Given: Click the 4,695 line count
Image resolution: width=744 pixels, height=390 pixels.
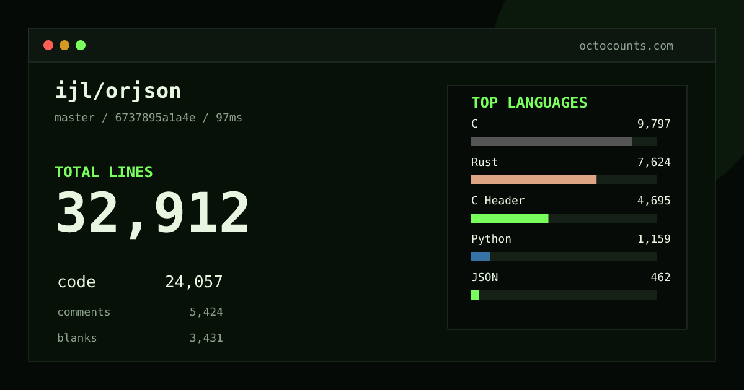Looking at the screenshot, I should [x=654, y=201].
